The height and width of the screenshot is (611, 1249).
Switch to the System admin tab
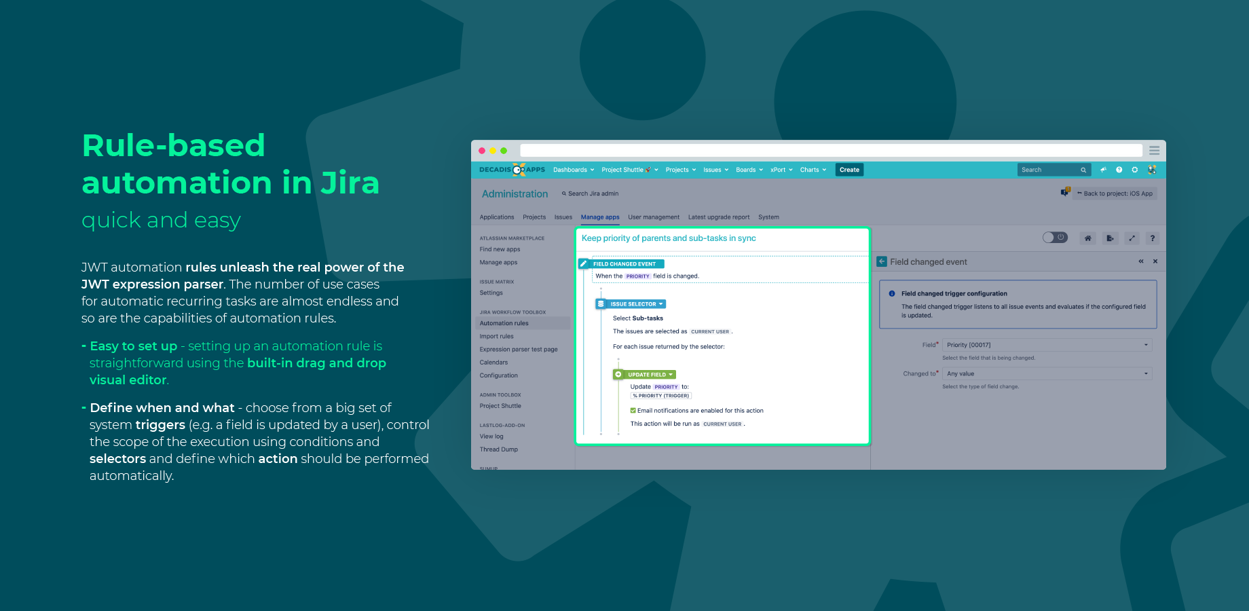coord(768,217)
